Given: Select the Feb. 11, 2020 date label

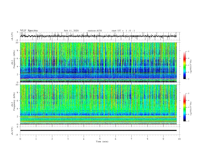Looking at the screenshot, I should click(x=71, y=31).
